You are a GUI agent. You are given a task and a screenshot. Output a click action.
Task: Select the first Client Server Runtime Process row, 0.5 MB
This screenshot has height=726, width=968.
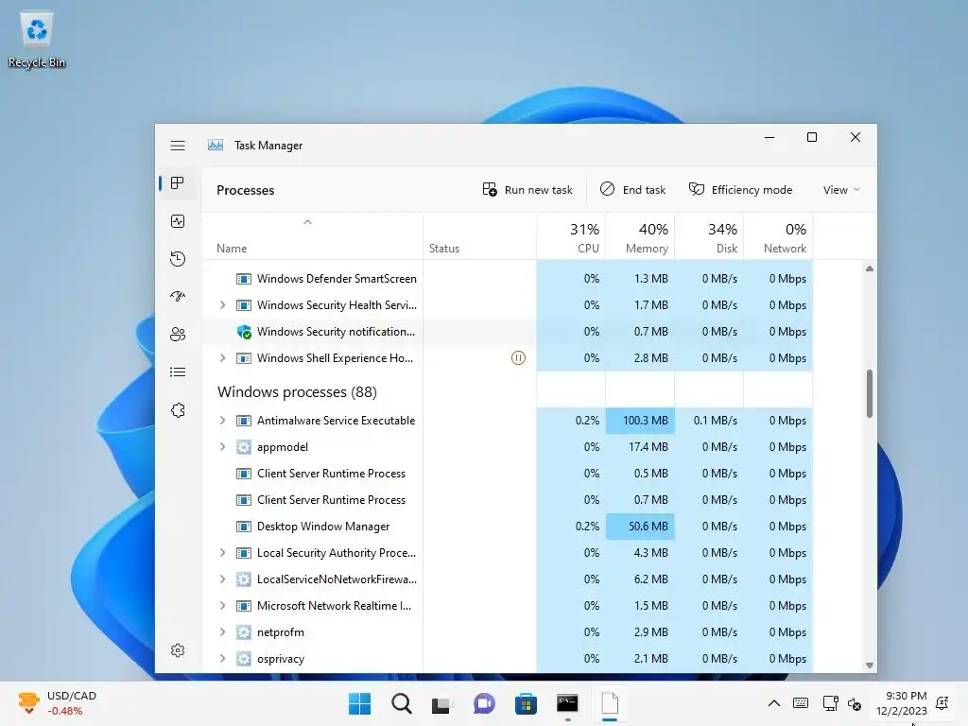coord(508,474)
